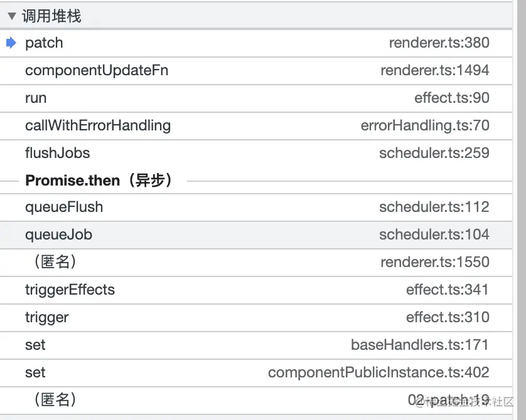Open the effect.ts:90 source link
The height and width of the screenshot is (420, 526).
tap(451, 98)
